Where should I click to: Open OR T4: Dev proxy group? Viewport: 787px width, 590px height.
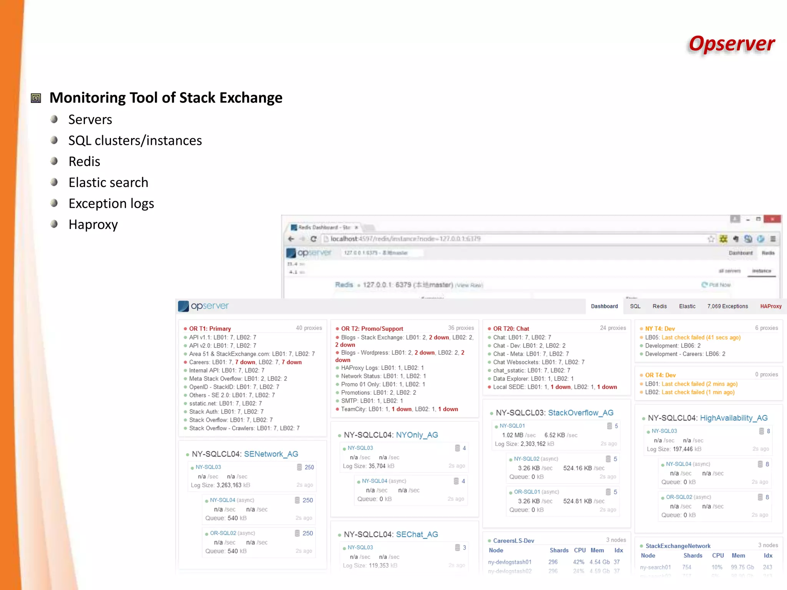660,375
